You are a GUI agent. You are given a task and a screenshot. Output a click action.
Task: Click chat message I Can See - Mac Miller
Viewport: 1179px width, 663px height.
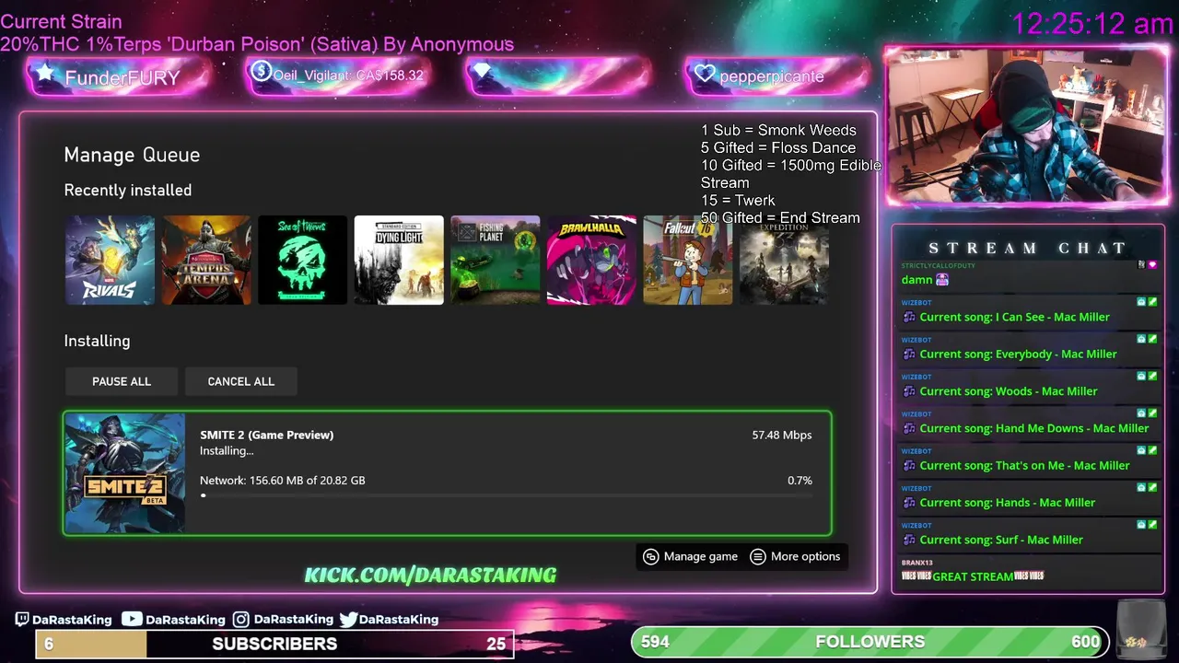click(x=1014, y=317)
